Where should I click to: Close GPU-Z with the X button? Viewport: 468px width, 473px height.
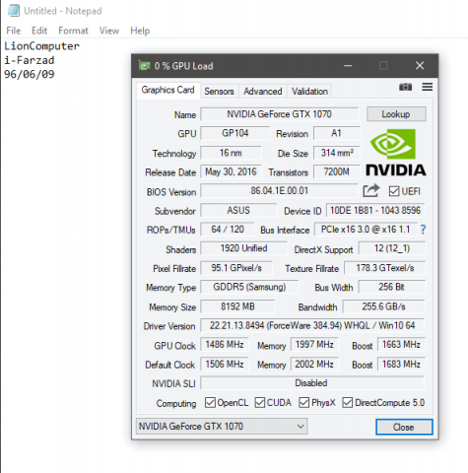coord(420,66)
